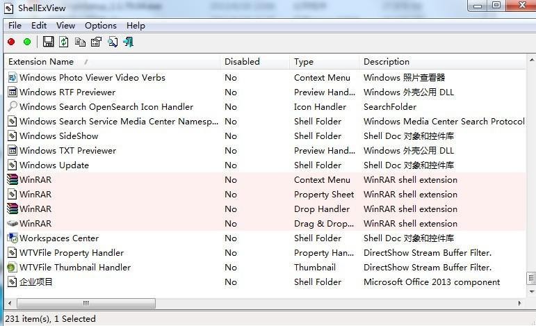
Task: Click the red Disable Selected Items icon
Action: [x=11, y=42]
